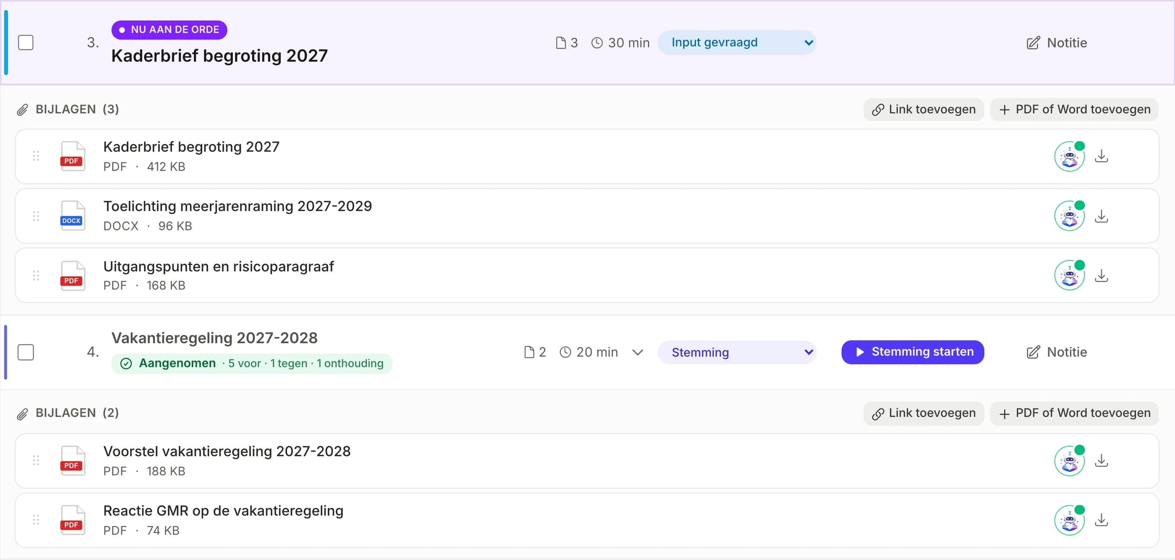The height and width of the screenshot is (560, 1175).
Task: Download the Kaderbrief begroting 2027 PDF
Action: pyautogui.click(x=1102, y=156)
